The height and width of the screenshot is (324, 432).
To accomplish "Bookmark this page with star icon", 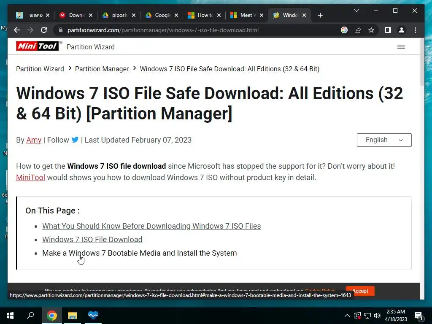I will pos(371,30).
